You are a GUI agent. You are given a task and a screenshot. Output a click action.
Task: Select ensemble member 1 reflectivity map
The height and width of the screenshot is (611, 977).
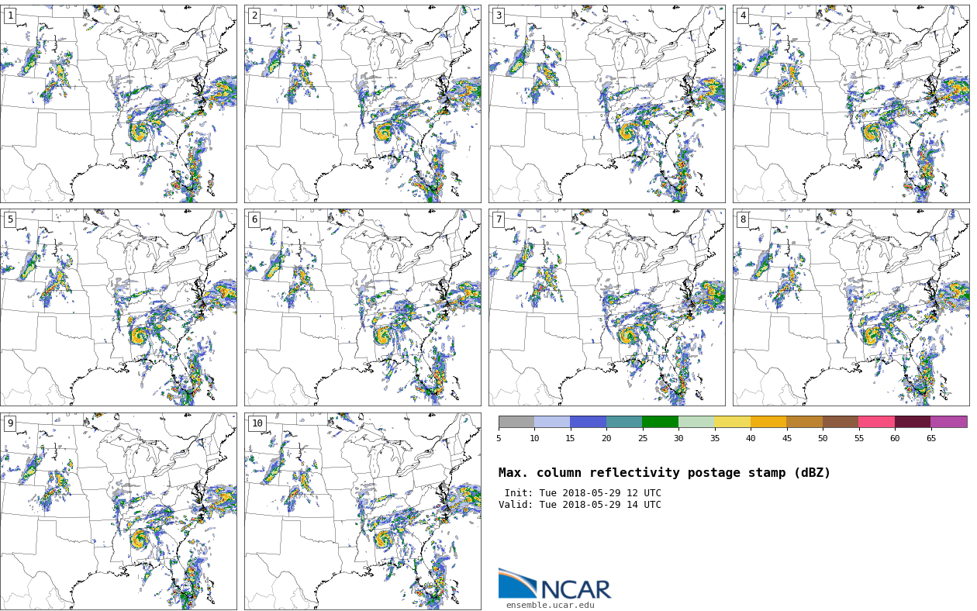pos(119,104)
